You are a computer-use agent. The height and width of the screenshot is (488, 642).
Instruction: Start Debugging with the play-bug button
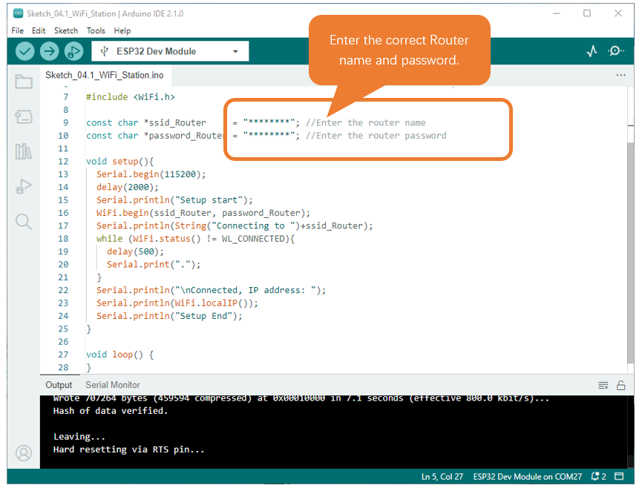[73, 51]
